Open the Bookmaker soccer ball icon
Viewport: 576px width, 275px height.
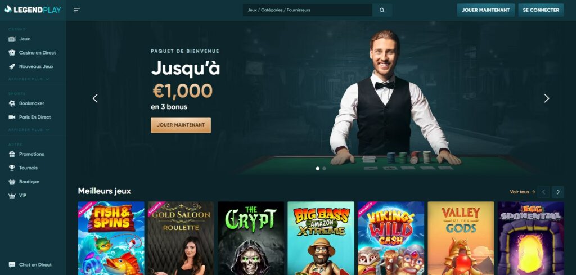[12, 103]
